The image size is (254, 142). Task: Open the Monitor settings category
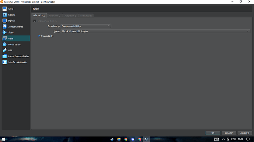(16, 21)
